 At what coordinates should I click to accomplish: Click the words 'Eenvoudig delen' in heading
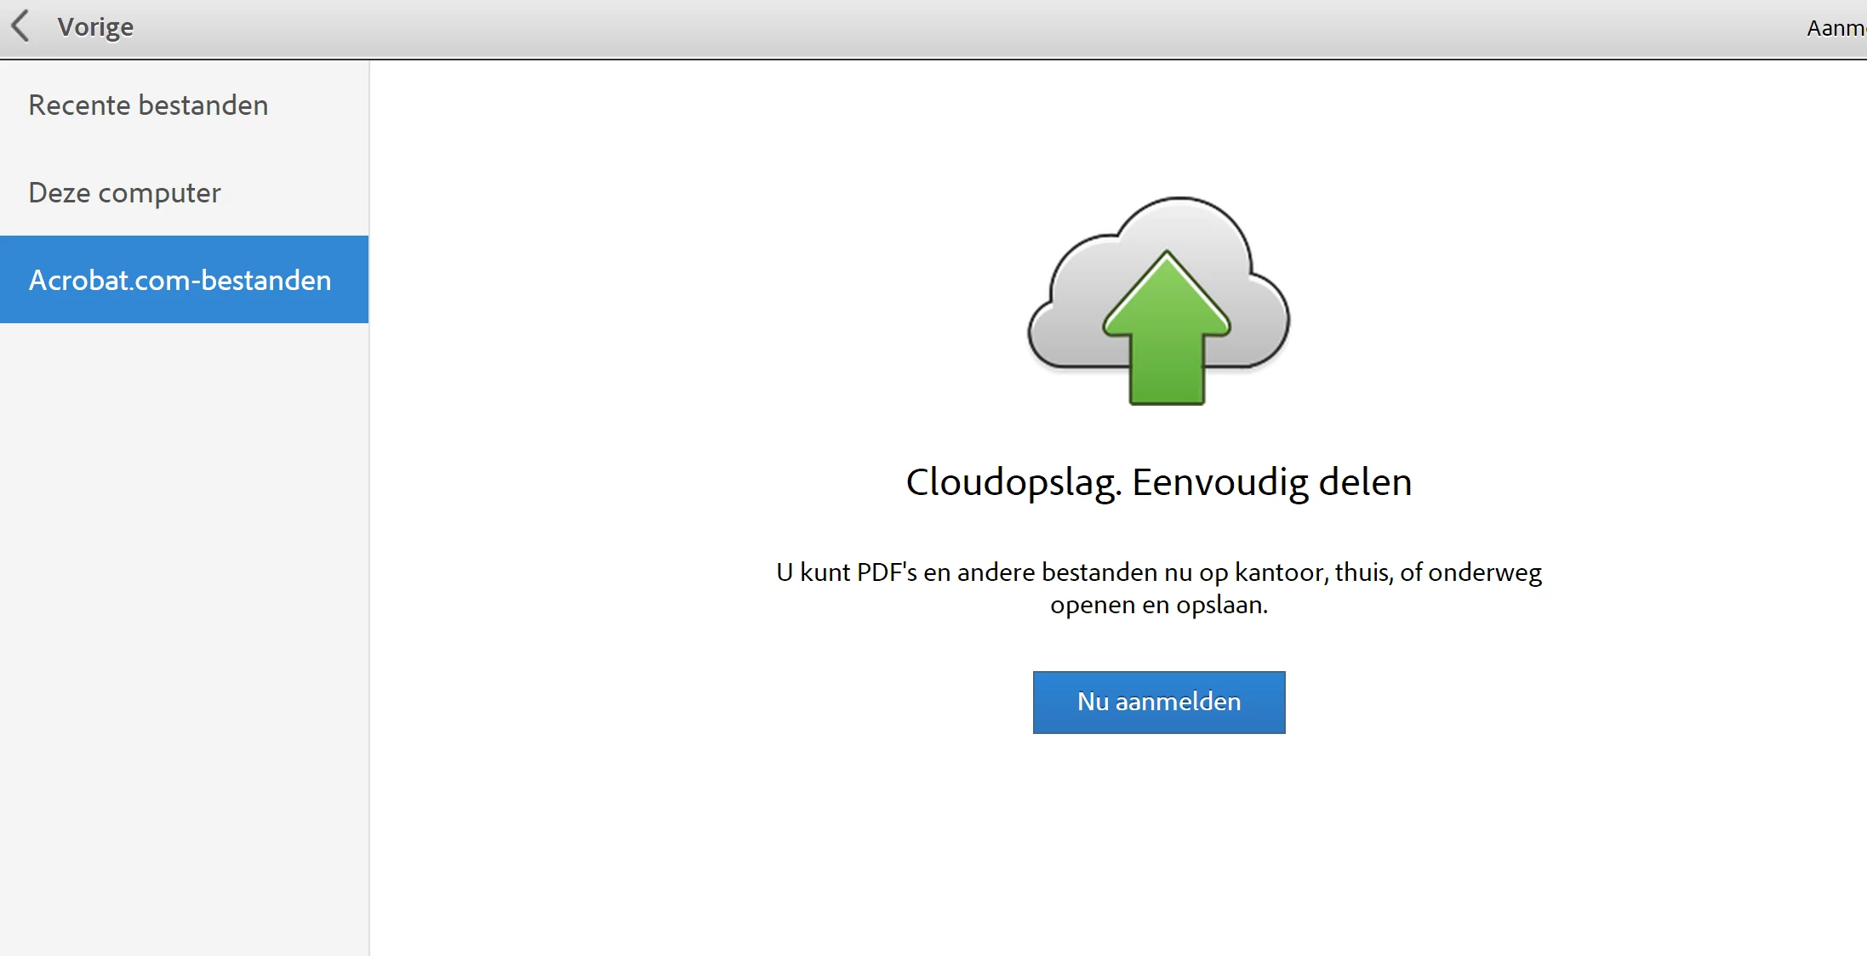coord(1271,482)
